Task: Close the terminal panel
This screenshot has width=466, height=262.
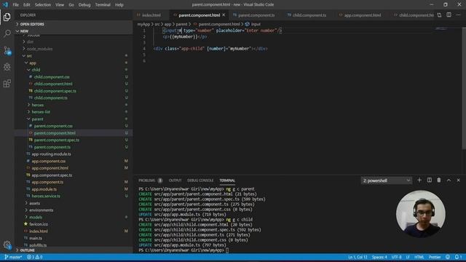Action: (x=458, y=180)
